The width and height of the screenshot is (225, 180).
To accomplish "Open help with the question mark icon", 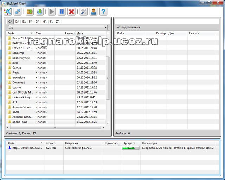I will tap(103, 12).
